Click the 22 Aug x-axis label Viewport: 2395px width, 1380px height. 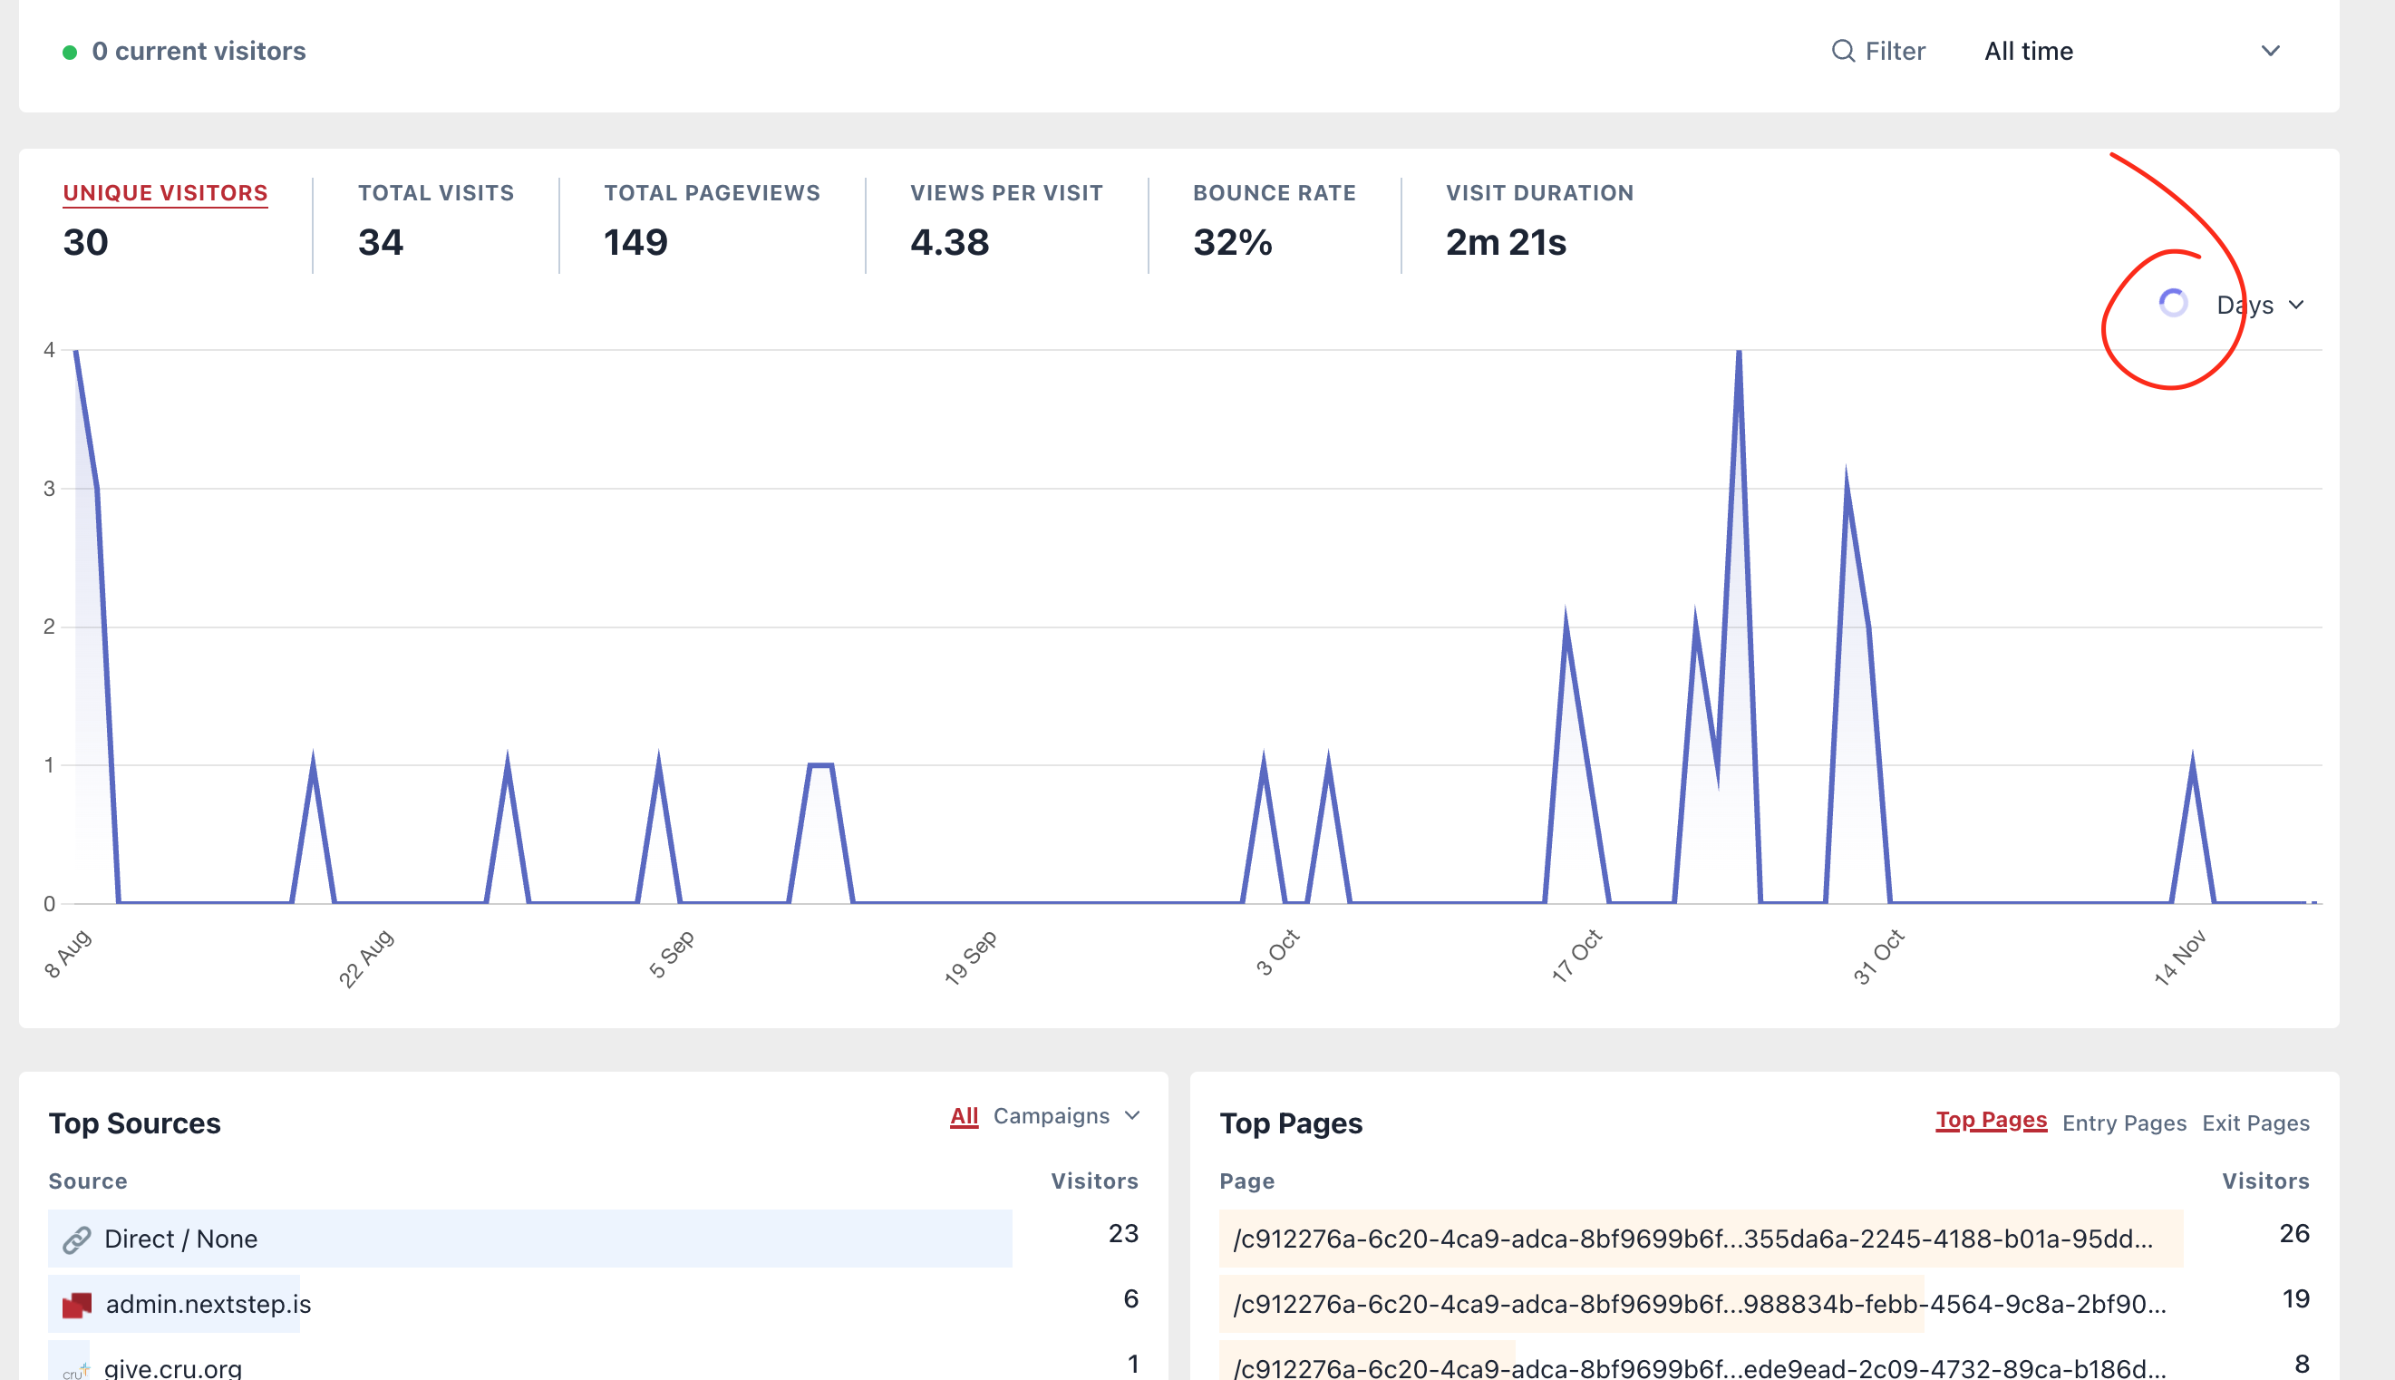[365, 959]
